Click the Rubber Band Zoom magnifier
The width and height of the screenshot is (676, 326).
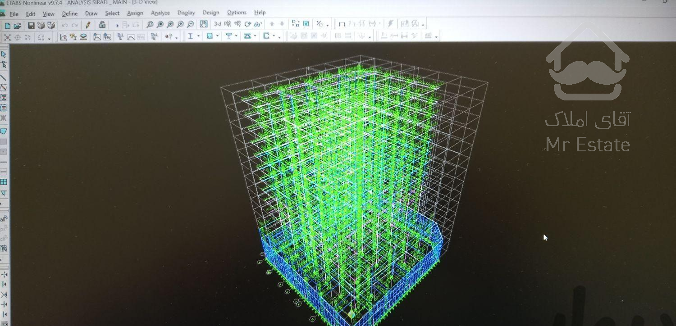click(x=150, y=25)
